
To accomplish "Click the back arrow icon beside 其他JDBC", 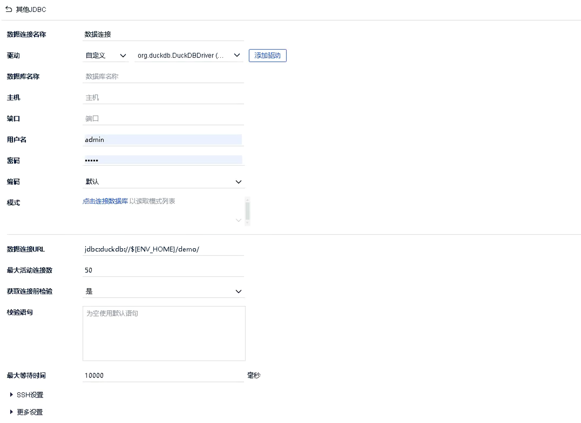I will click(x=9, y=9).
